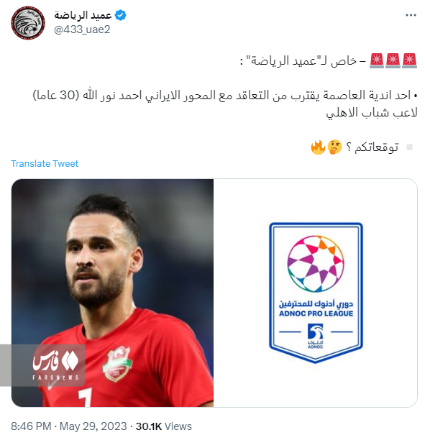The image size is (425, 435).
Task: Click the colorful ball in the ADNOC logo
Action: (x=316, y=264)
